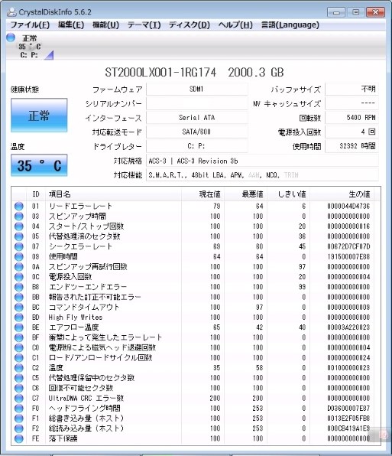Image resolution: width=392 pixels, height=456 pixels.
Task: Click status orb for 代替処理保留中のセクタ数 row
Action: pos(19,378)
